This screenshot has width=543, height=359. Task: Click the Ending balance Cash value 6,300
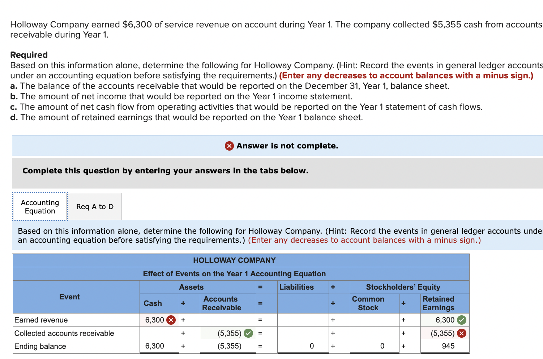click(x=155, y=346)
